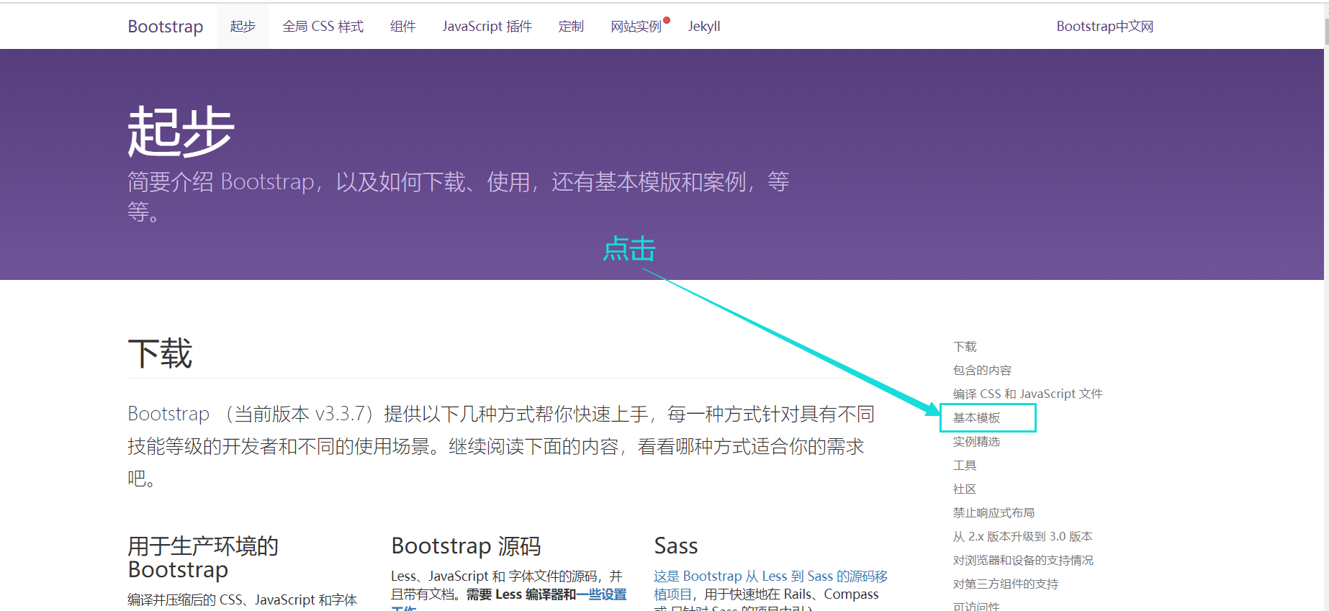Image resolution: width=1329 pixels, height=611 pixels.
Task: Click the red dot badge on 网站实例
Action: [x=667, y=20]
